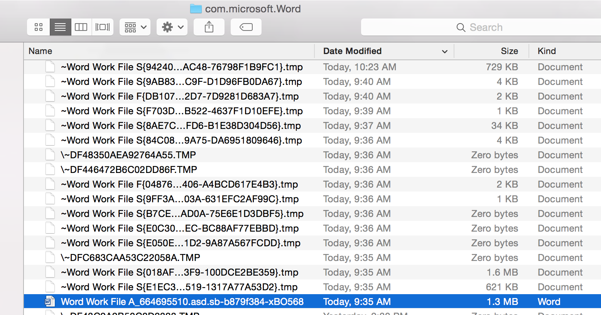Select file F{DB107…2D7-7D9281D683A7}.tmp
601x315 pixels.
180,97
